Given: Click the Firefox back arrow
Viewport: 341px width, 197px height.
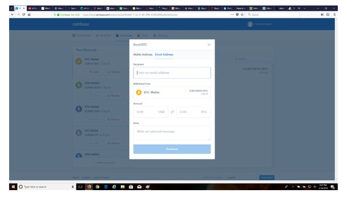Looking at the screenshot, I should click(13, 15).
